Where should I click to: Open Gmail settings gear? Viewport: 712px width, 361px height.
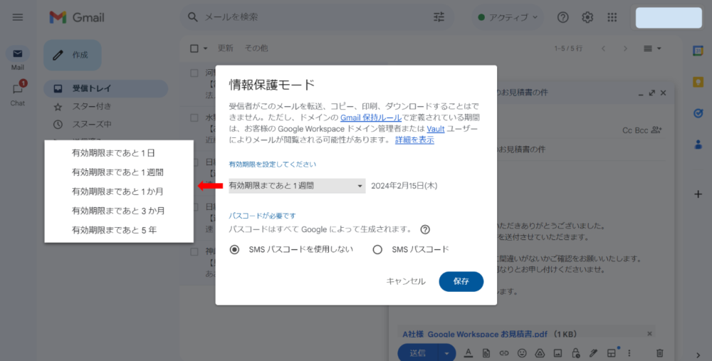[x=587, y=17]
